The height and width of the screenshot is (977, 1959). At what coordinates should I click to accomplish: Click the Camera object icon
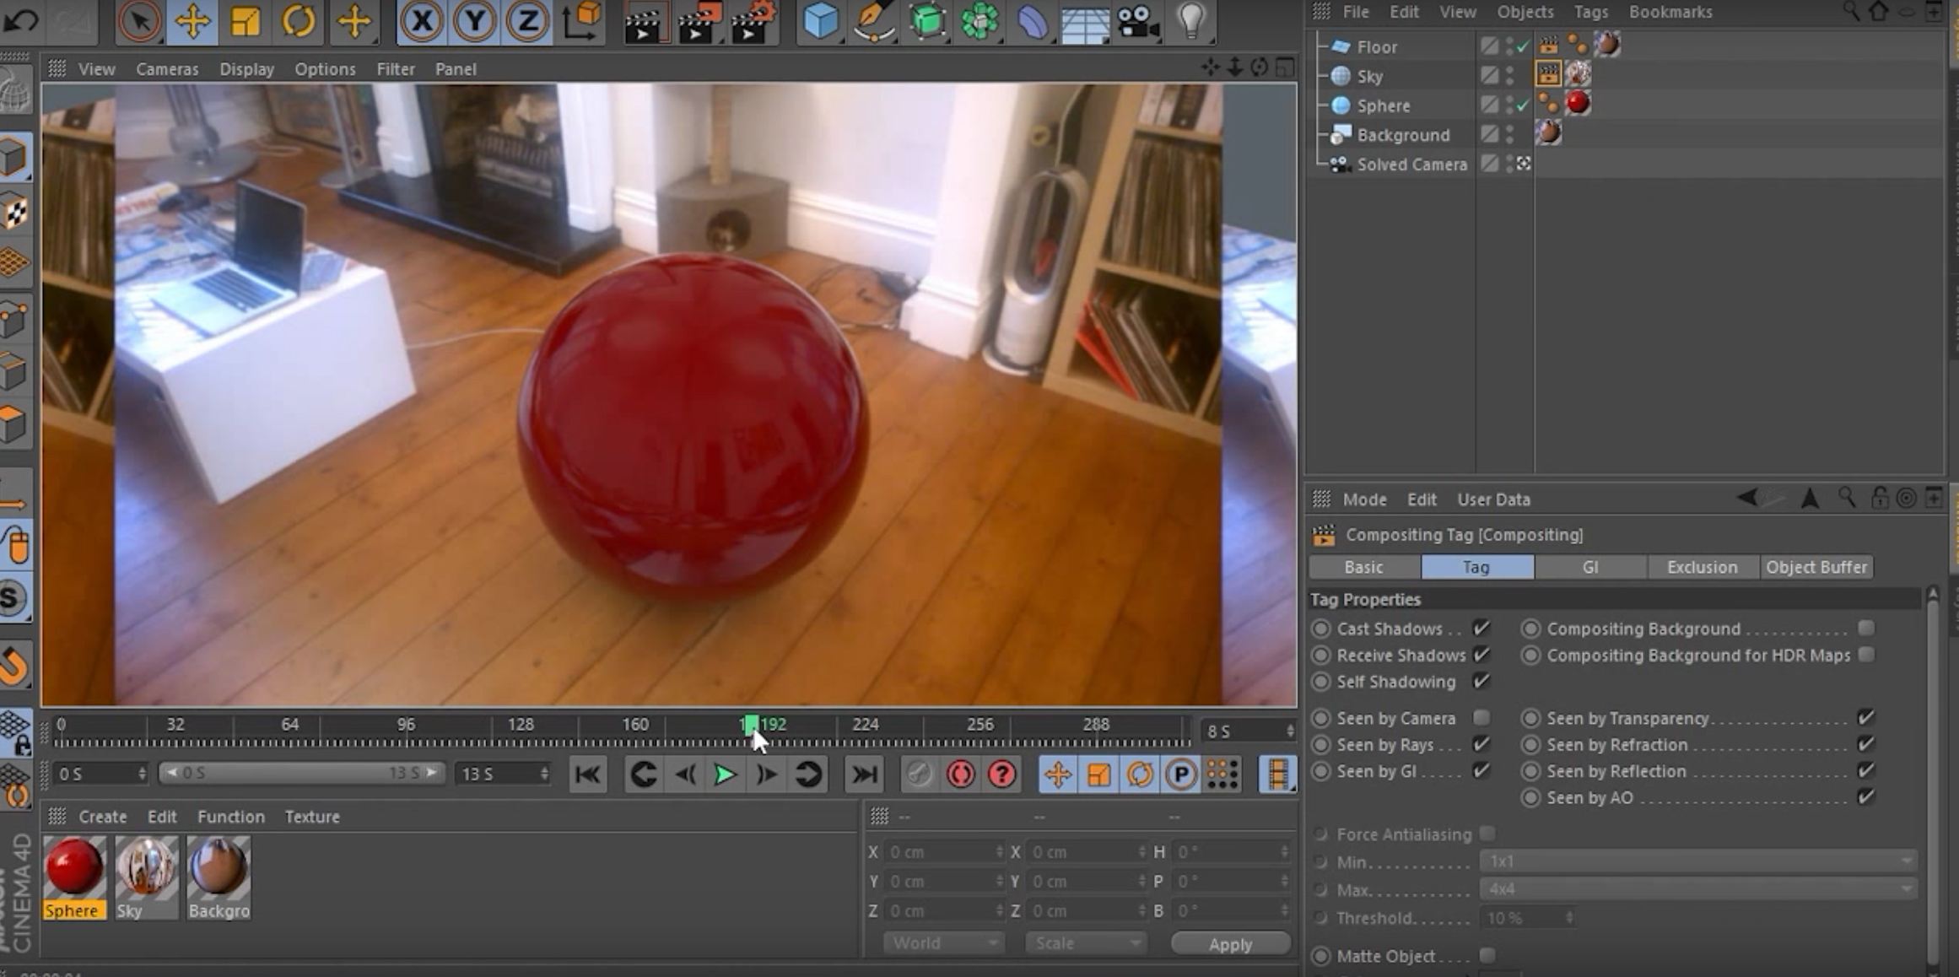[1138, 20]
